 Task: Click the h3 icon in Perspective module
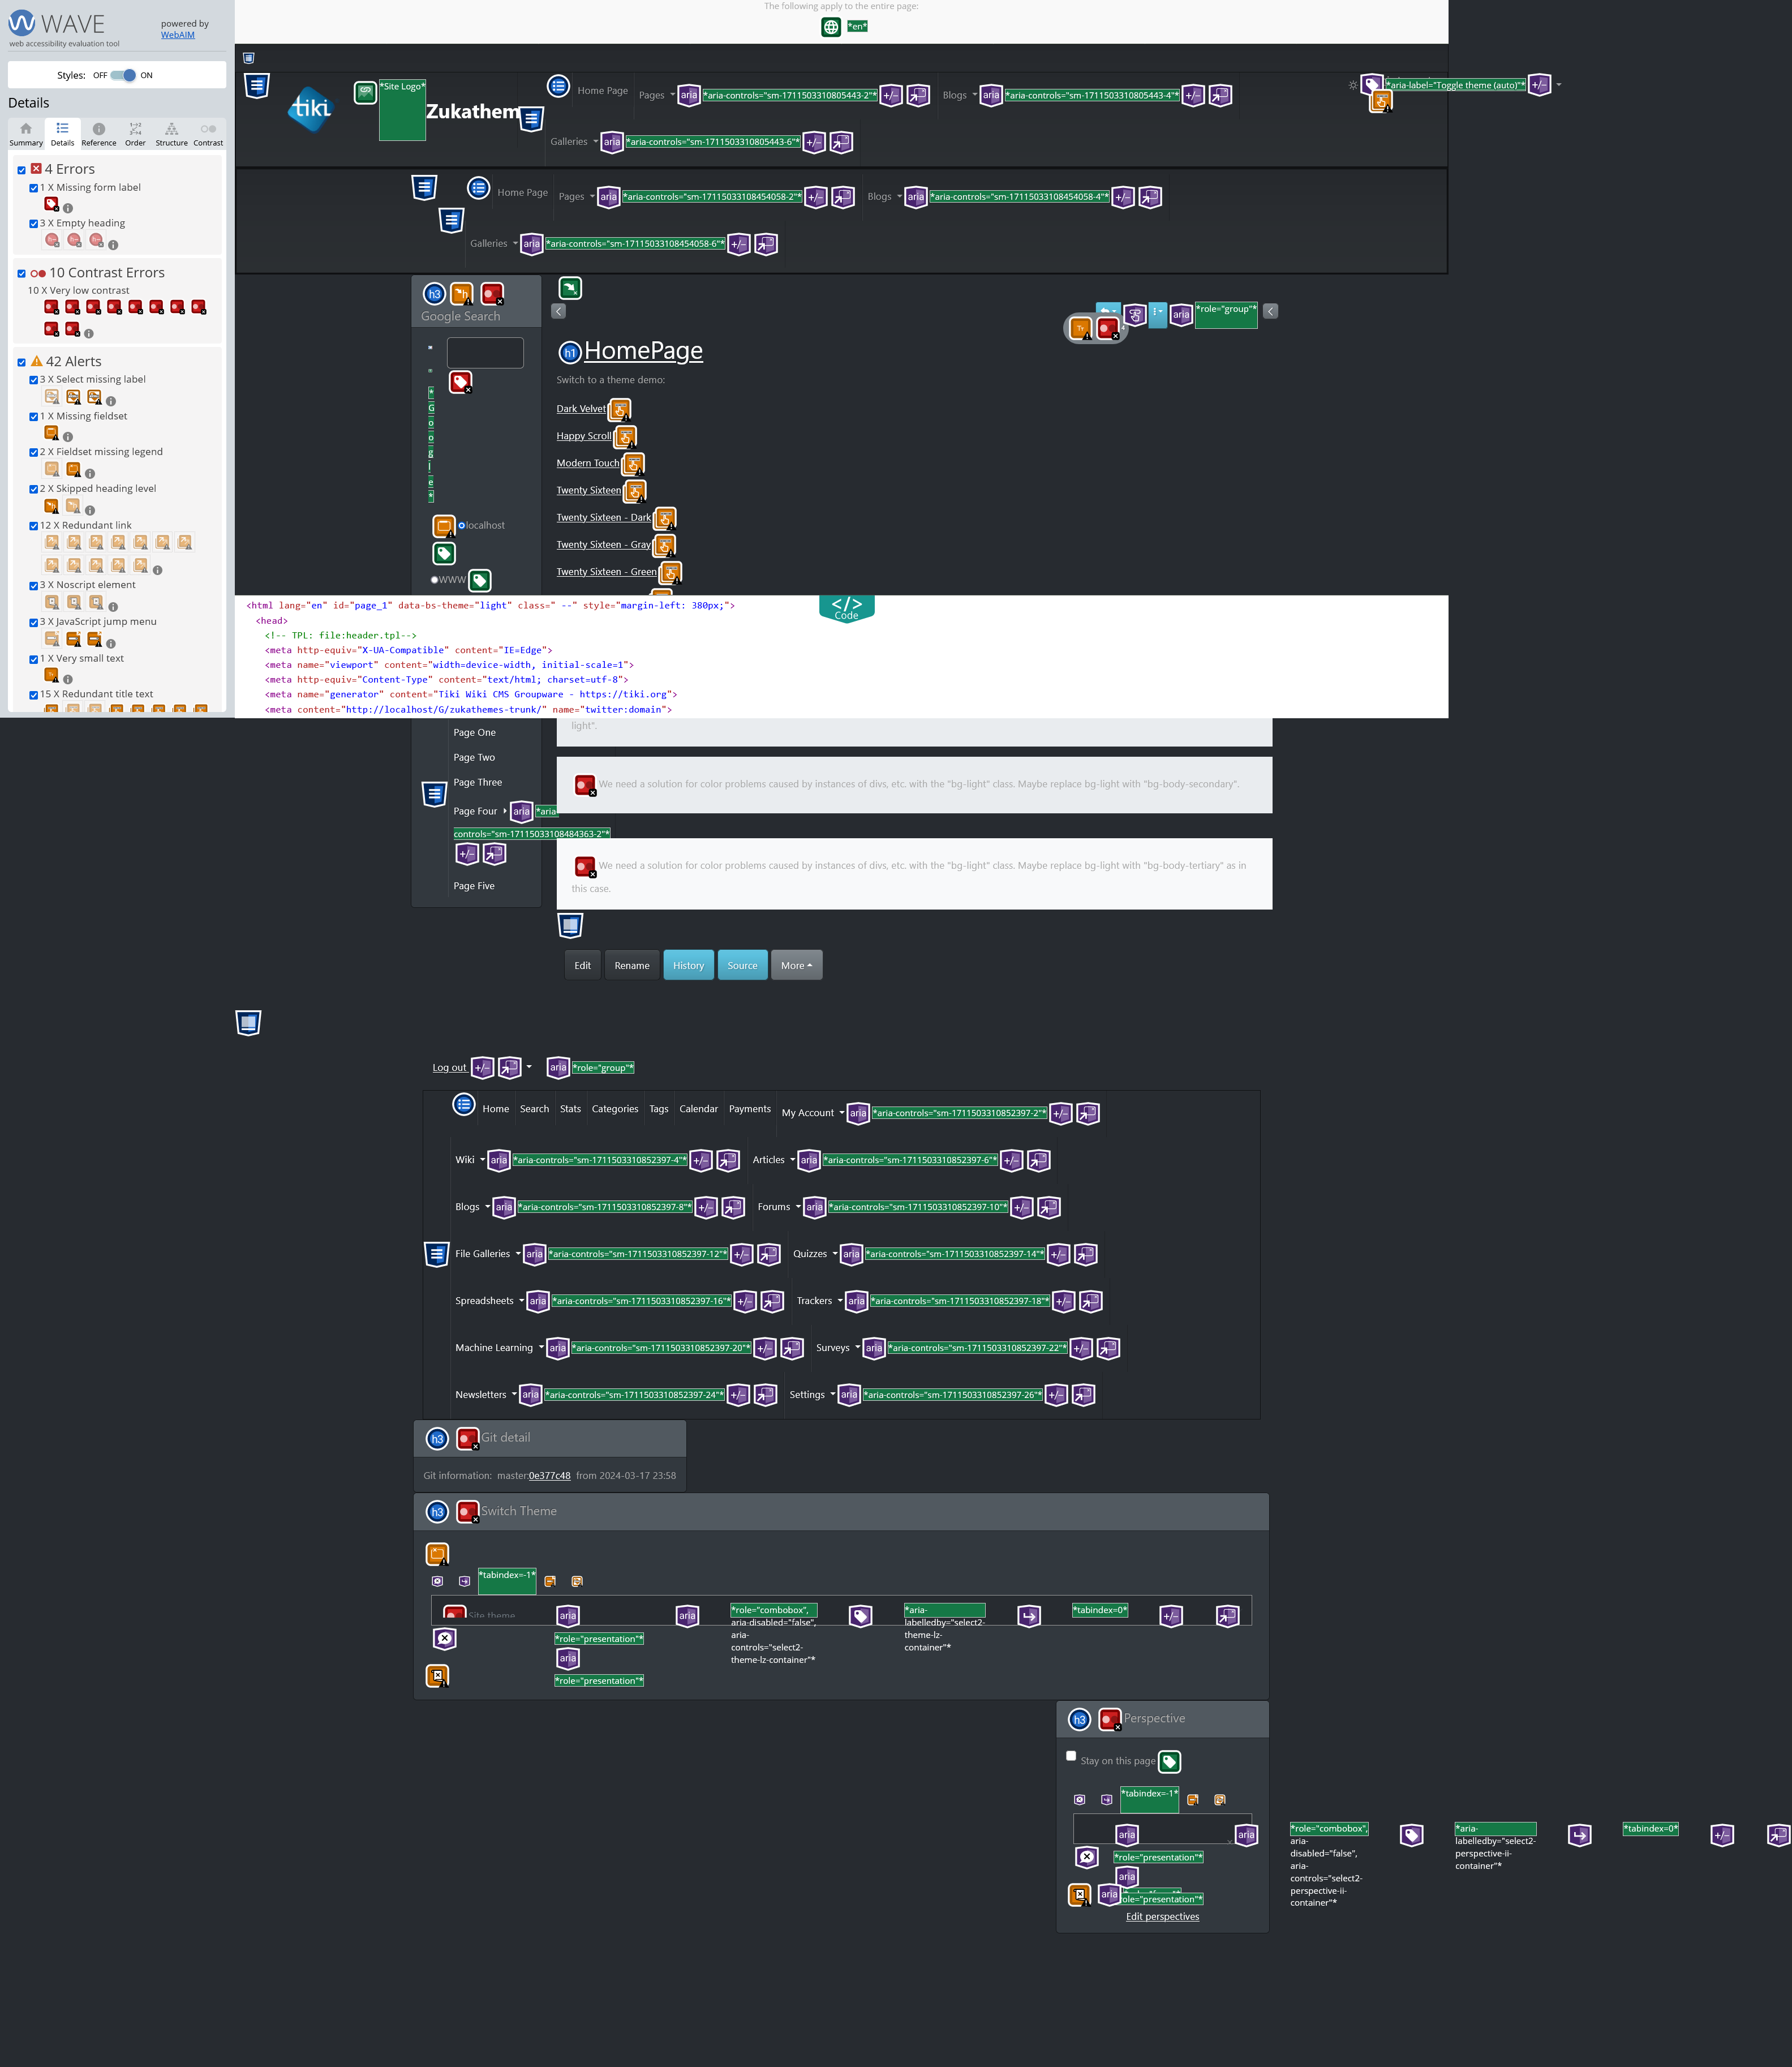[1079, 1720]
